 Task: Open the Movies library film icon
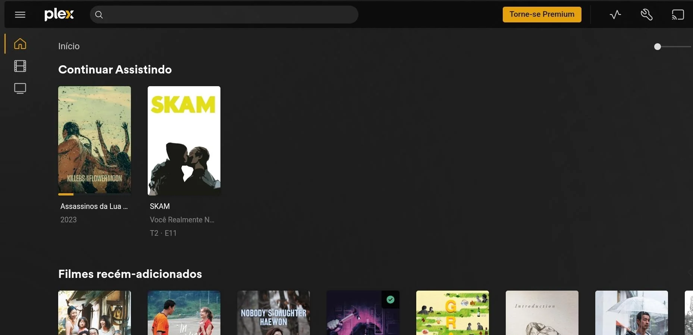(20, 66)
